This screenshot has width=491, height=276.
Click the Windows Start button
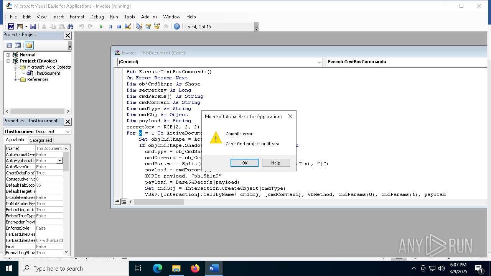coord(9,268)
